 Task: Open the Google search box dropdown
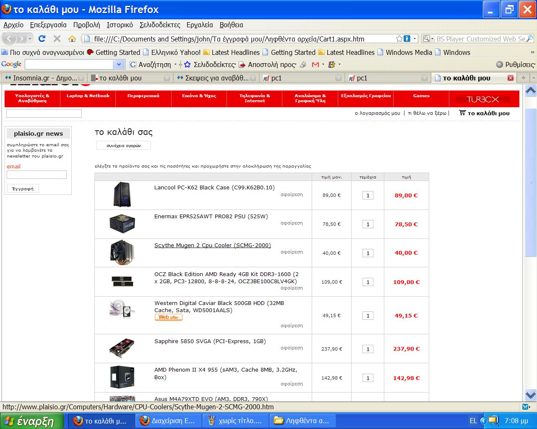pos(119,65)
